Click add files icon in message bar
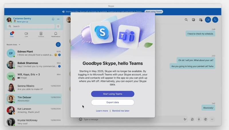Image resolution: width=229 pixels, height=130 pixels. pyautogui.click(x=192, y=119)
